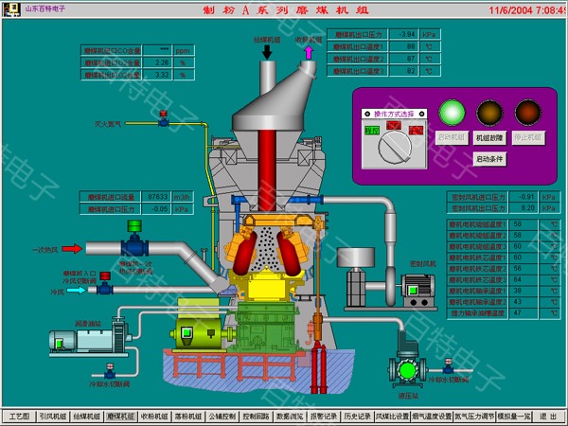Switch to the 历史记录 tab
Screen dimensions: 568x426
[x=358, y=417]
